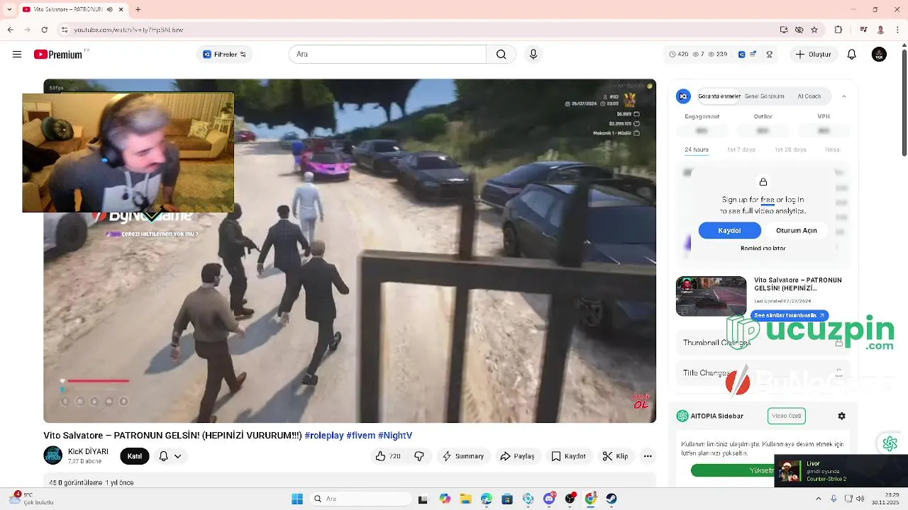Viewport: 908px width, 510px height.
Task: Select the 1st 28 days tab
Action: point(790,149)
